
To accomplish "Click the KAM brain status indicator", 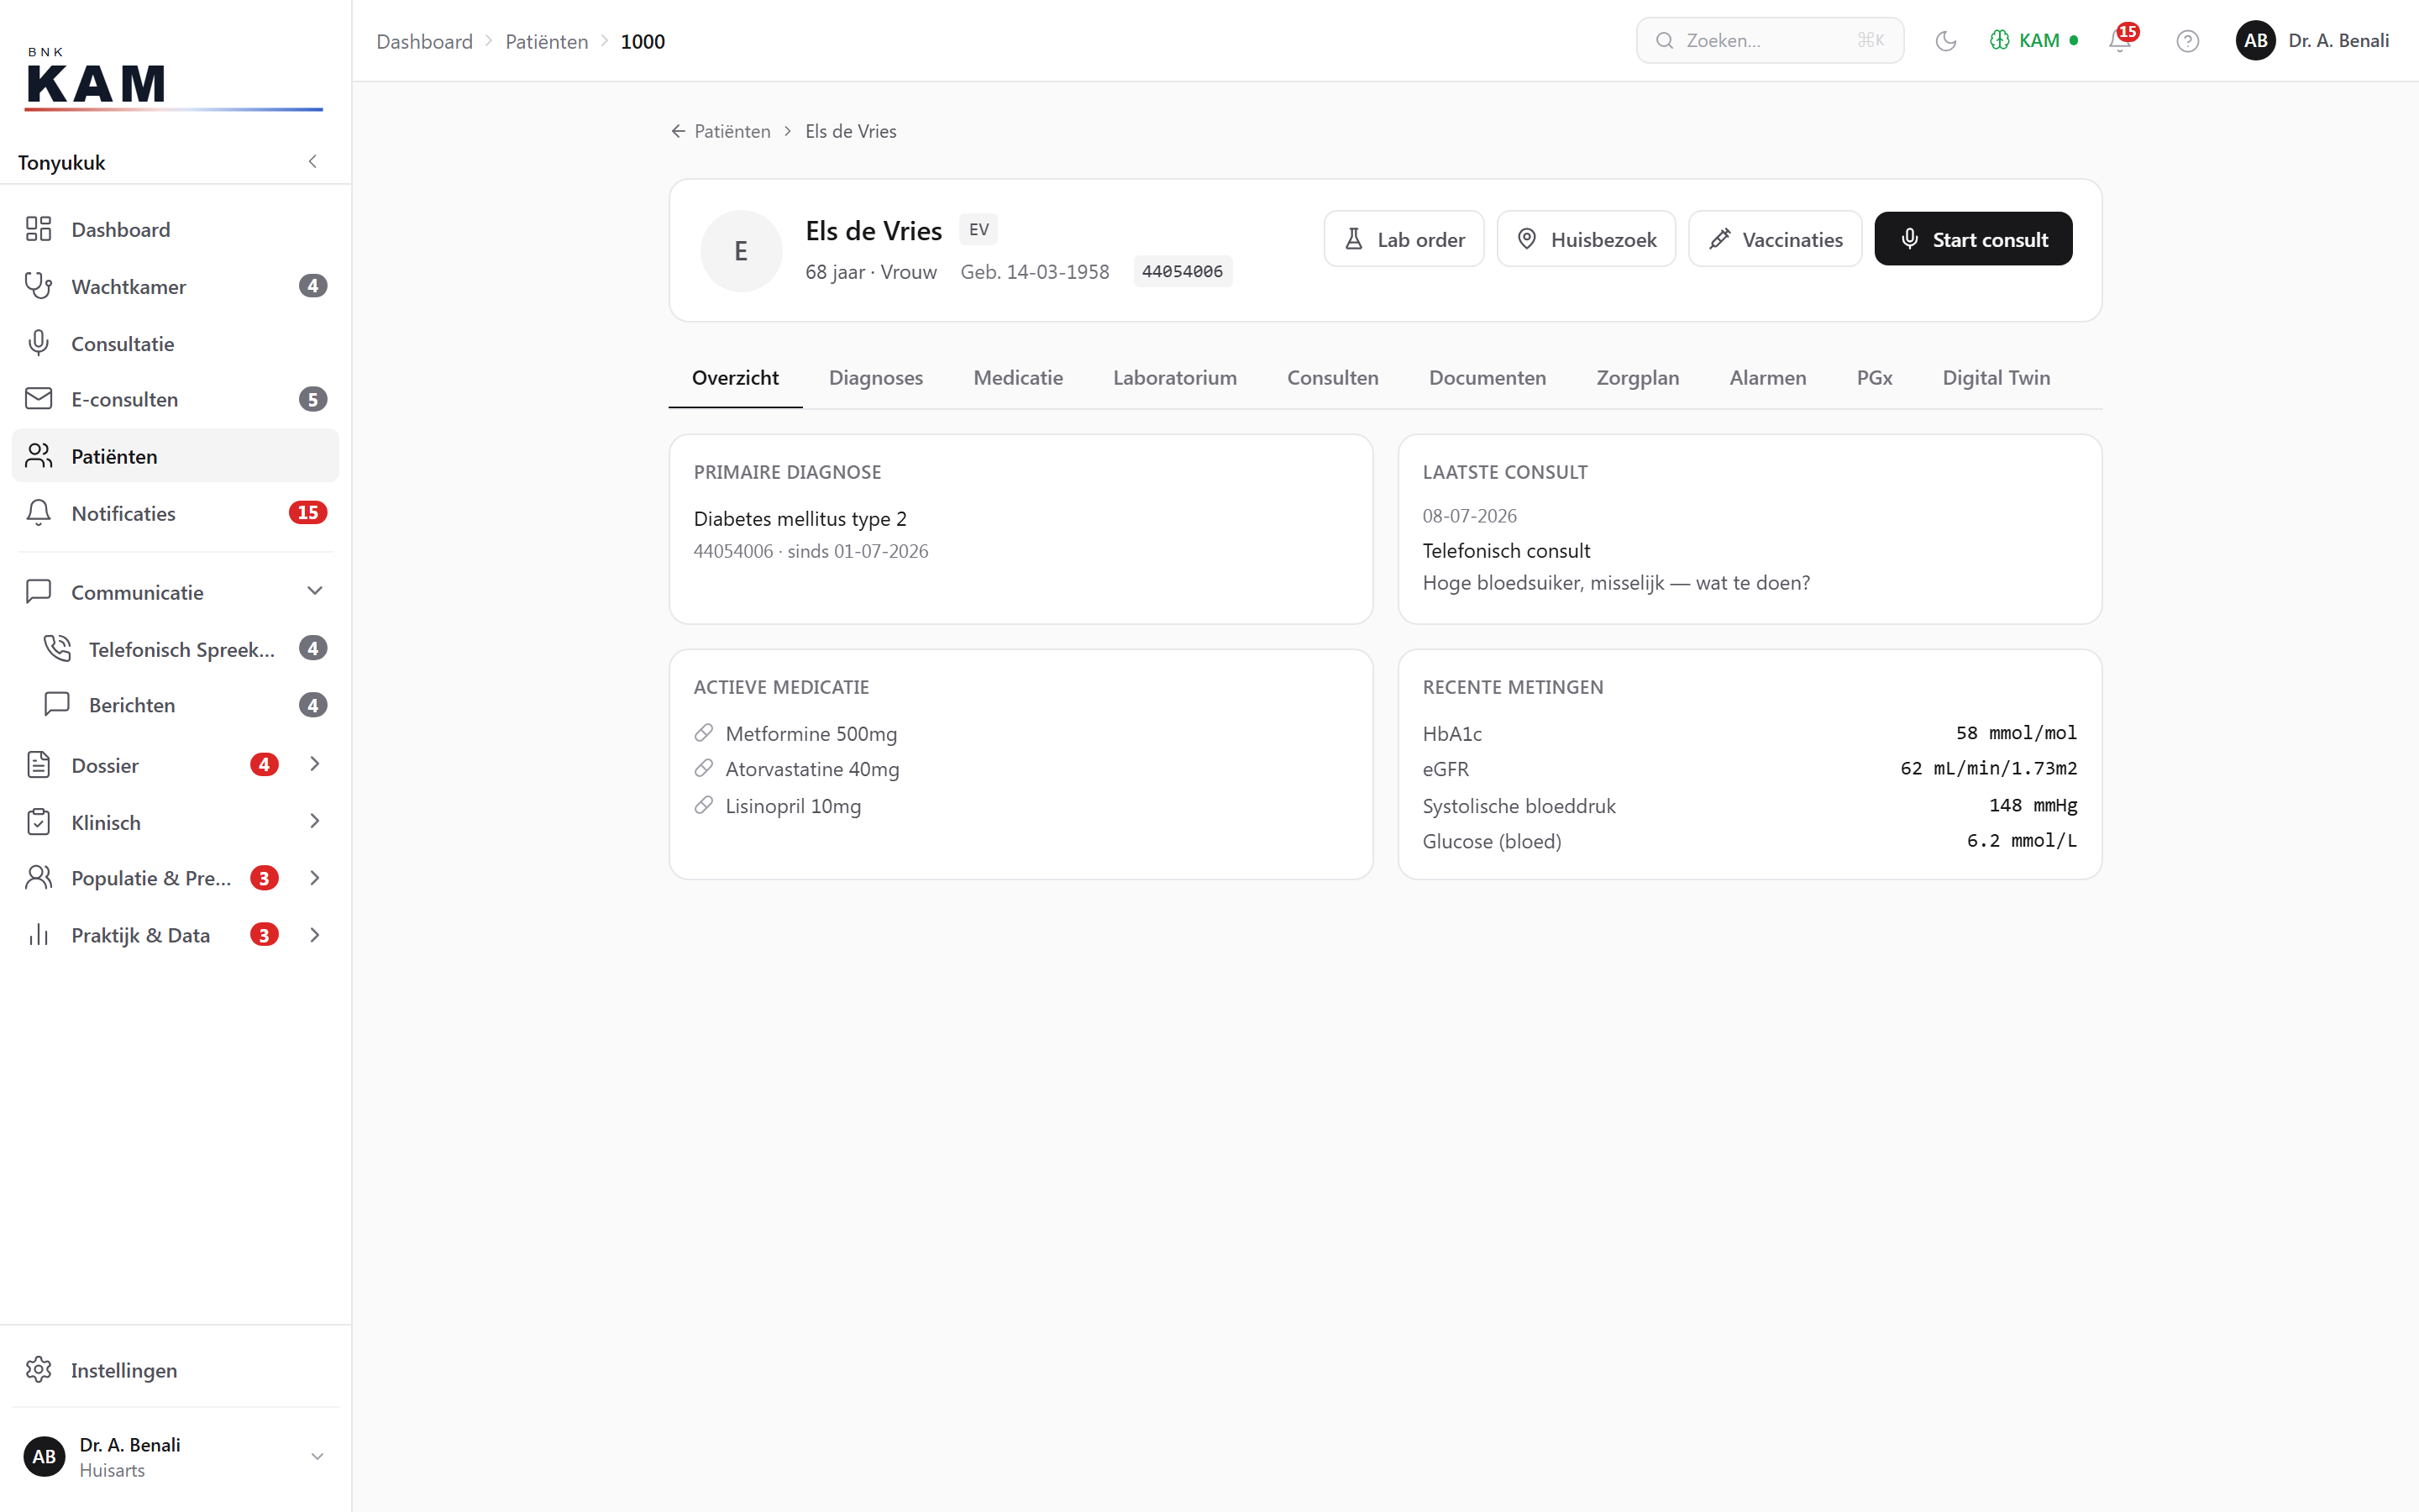I will 2033,41.
